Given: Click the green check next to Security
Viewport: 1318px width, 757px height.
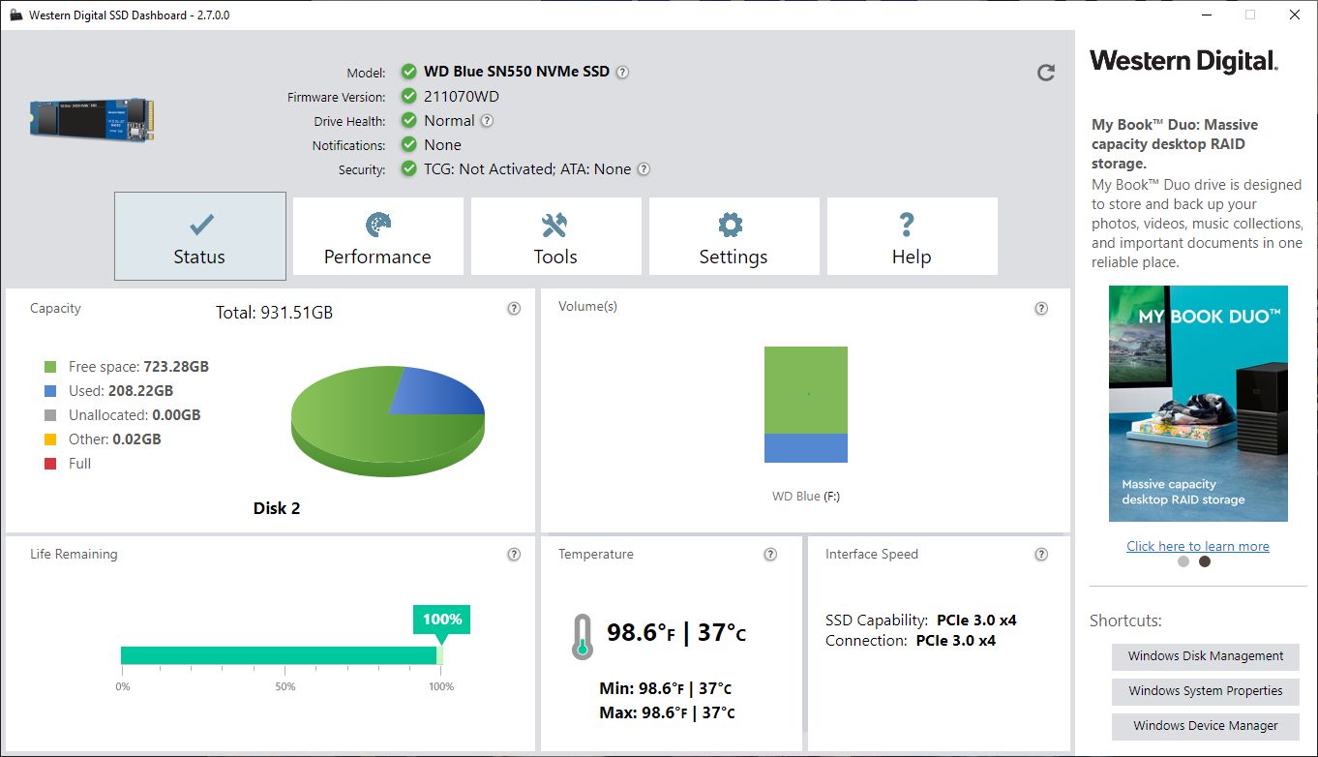Looking at the screenshot, I should (x=408, y=168).
